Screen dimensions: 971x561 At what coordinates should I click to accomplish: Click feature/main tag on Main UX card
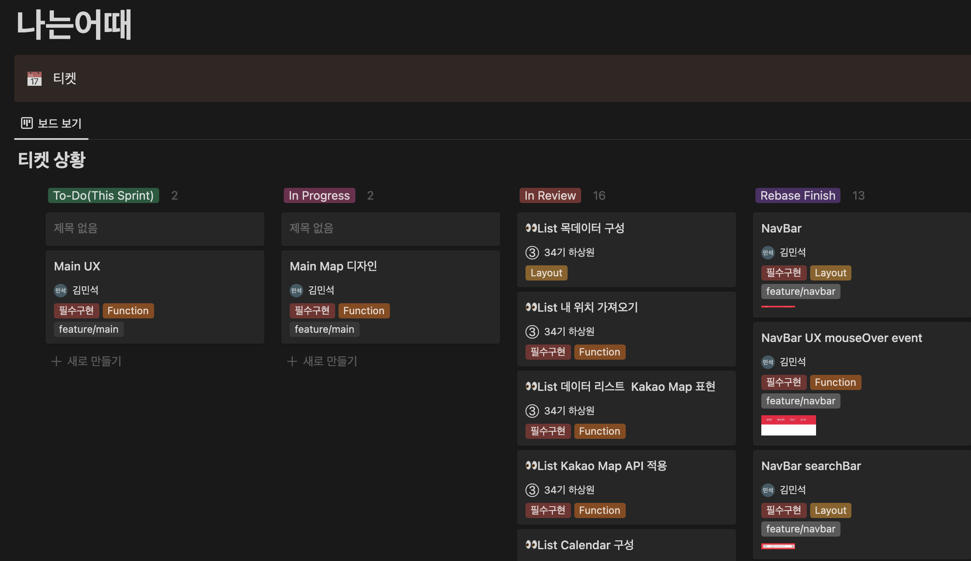[88, 329]
